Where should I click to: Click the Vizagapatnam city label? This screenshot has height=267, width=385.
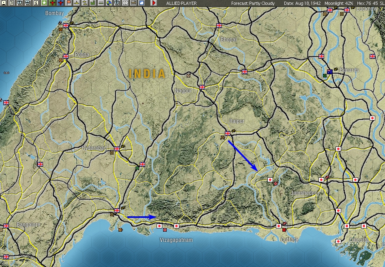pos(176,240)
